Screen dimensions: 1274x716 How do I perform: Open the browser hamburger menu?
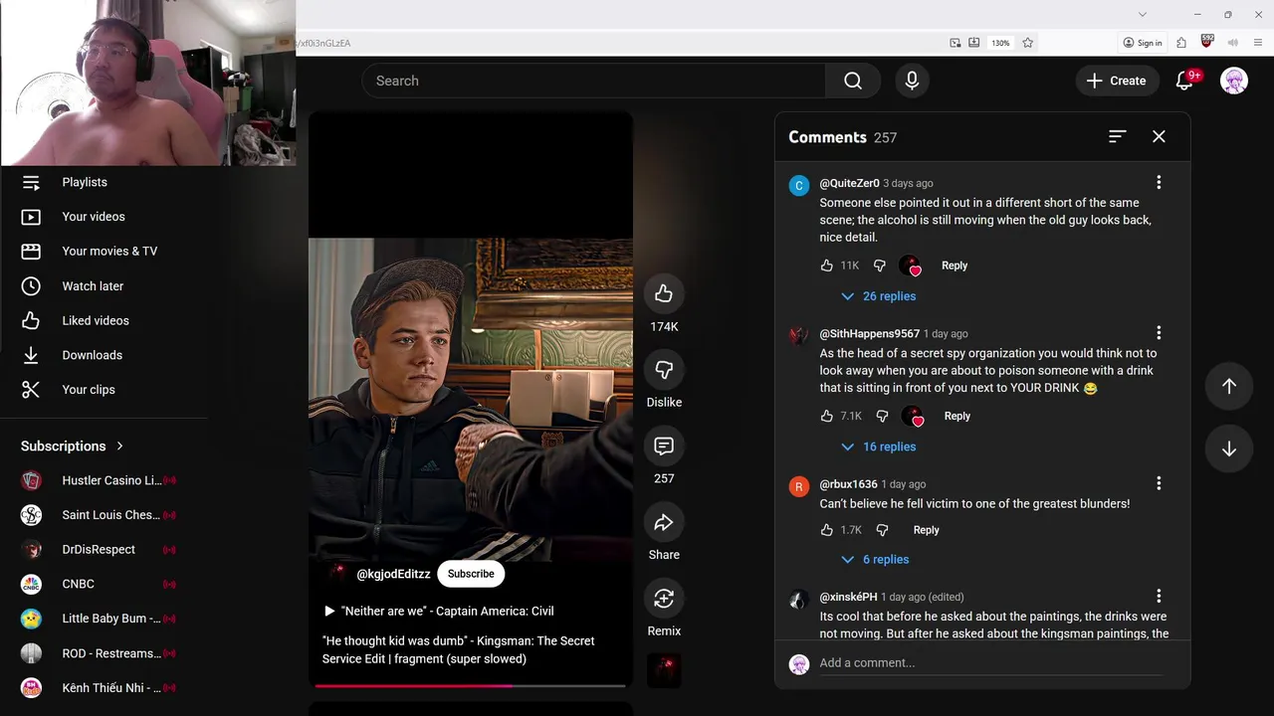(1258, 43)
